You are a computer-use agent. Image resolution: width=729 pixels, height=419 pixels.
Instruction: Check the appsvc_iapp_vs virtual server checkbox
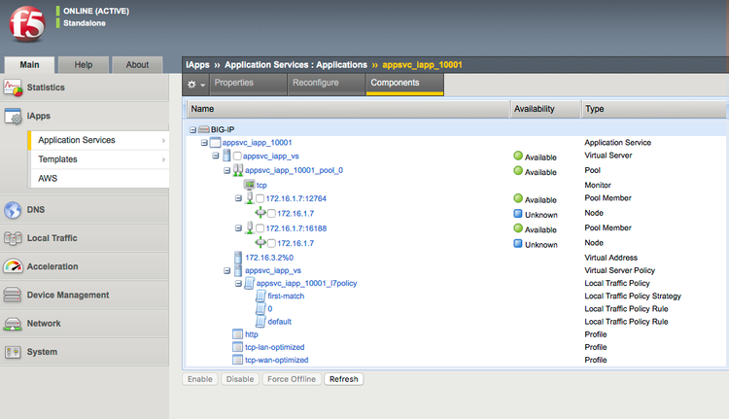click(x=237, y=156)
